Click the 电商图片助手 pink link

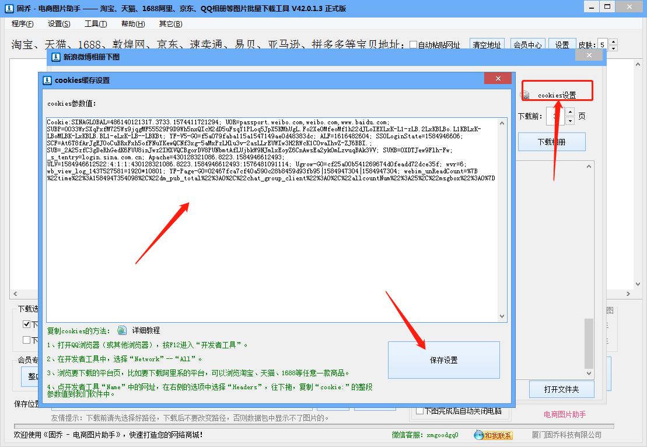point(565,414)
